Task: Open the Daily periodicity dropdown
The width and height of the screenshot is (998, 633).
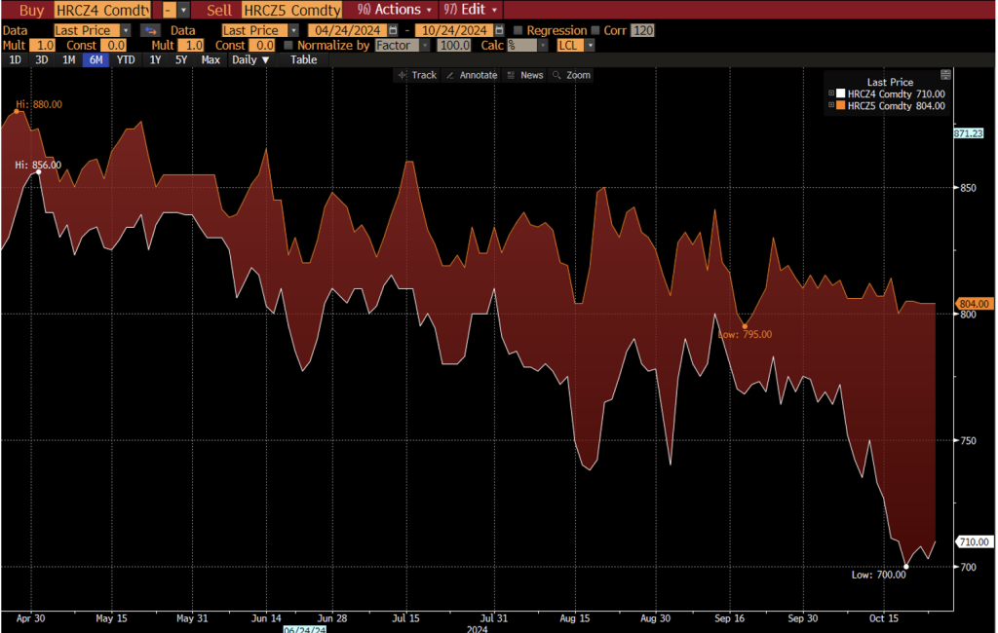Action: (x=250, y=59)
